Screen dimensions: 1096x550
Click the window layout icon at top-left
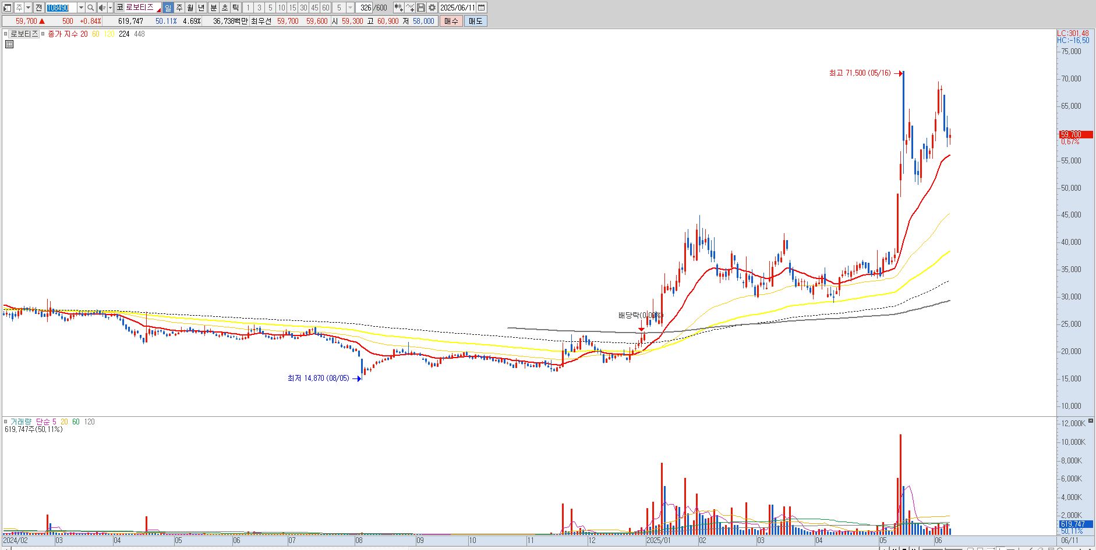8,8
